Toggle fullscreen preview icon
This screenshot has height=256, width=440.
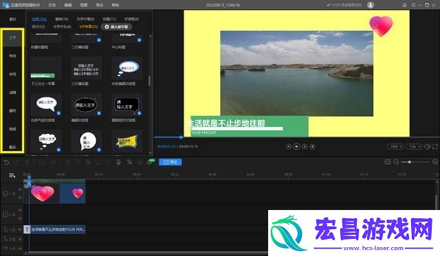pyautogui.click(x=434, y=146)
